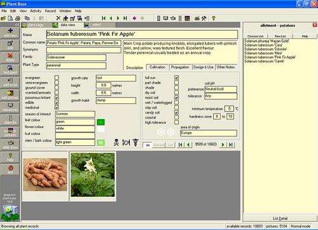Click the purple back arrow toolbar icon
Screen dimensions: 318x230
[x=134, y=18]
